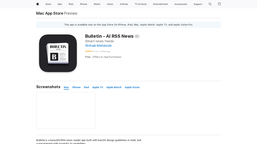257x144 pixels.
Task: View Apple Vision screenshots
Action: pos(132,87)
